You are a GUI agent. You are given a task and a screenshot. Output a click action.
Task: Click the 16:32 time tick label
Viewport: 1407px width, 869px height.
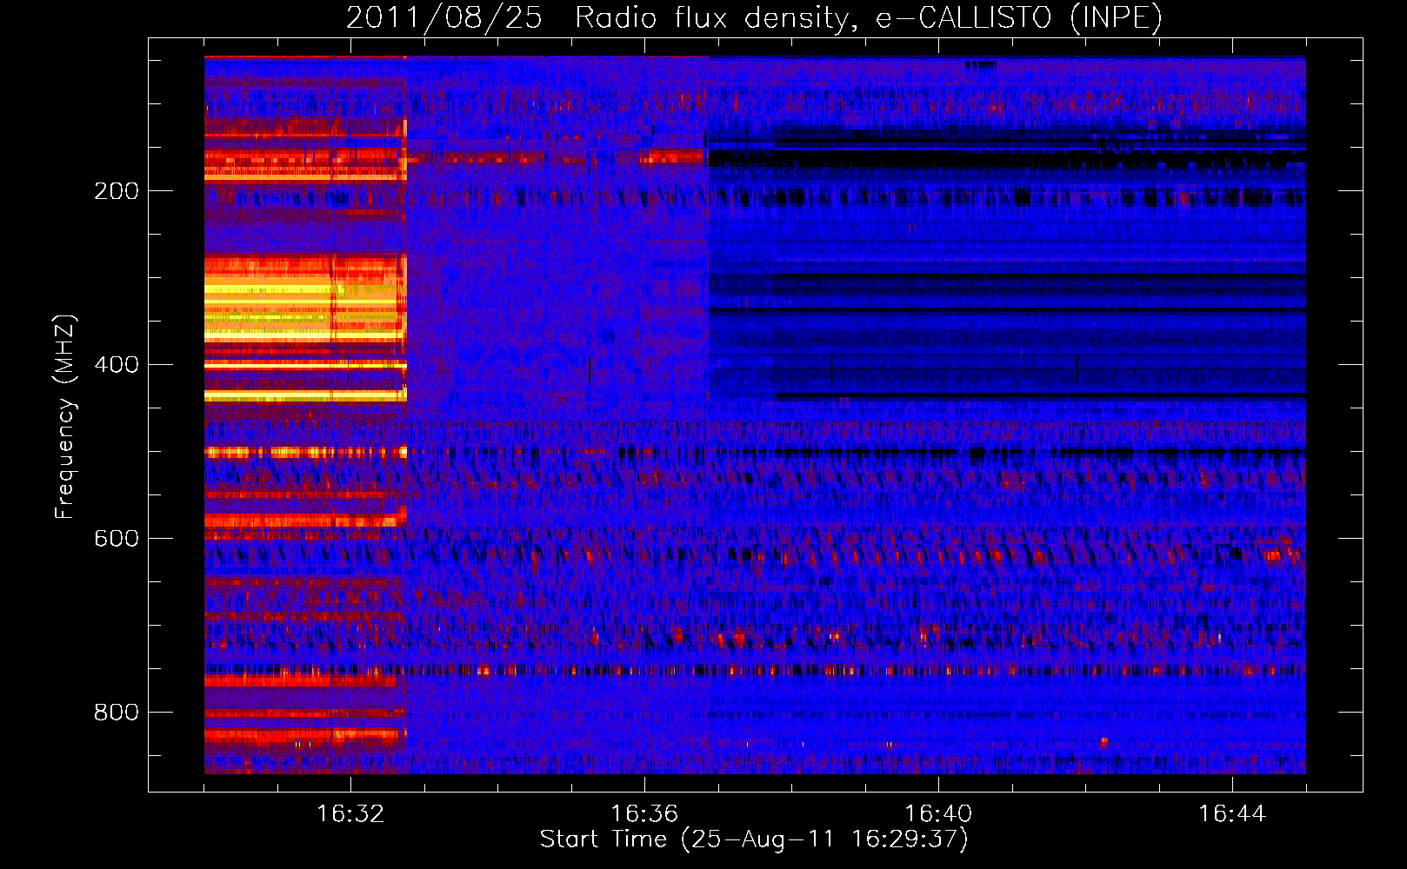pos(350,814)
